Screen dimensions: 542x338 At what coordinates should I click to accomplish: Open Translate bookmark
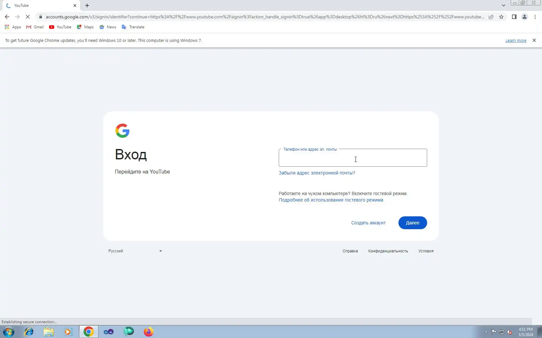point(133,27)
